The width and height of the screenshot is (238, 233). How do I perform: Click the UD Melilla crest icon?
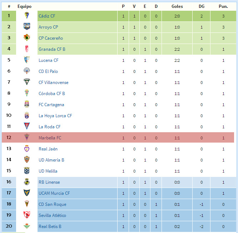coord(27,170)
